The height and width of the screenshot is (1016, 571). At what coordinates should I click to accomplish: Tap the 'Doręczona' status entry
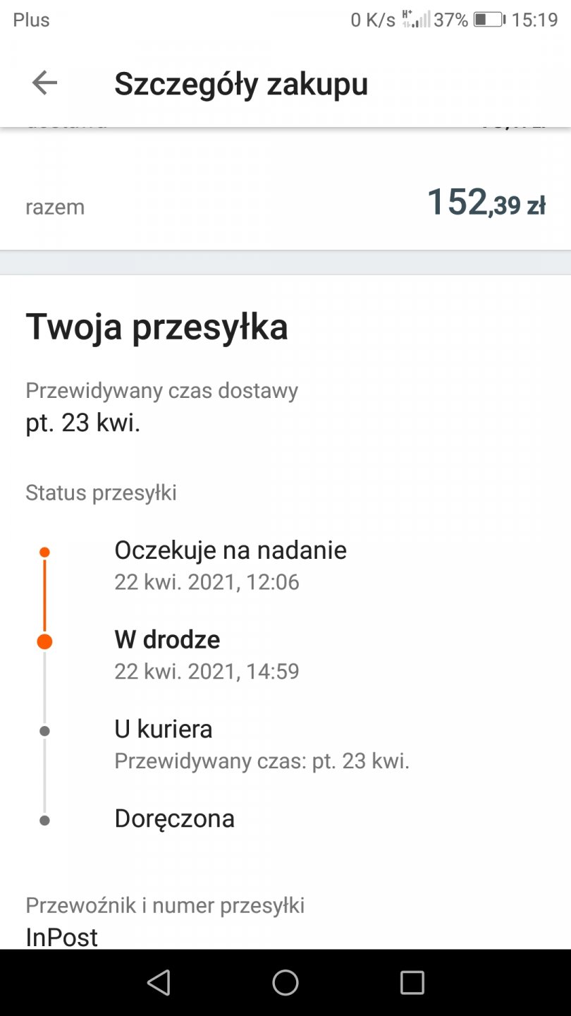click(174, 818)
